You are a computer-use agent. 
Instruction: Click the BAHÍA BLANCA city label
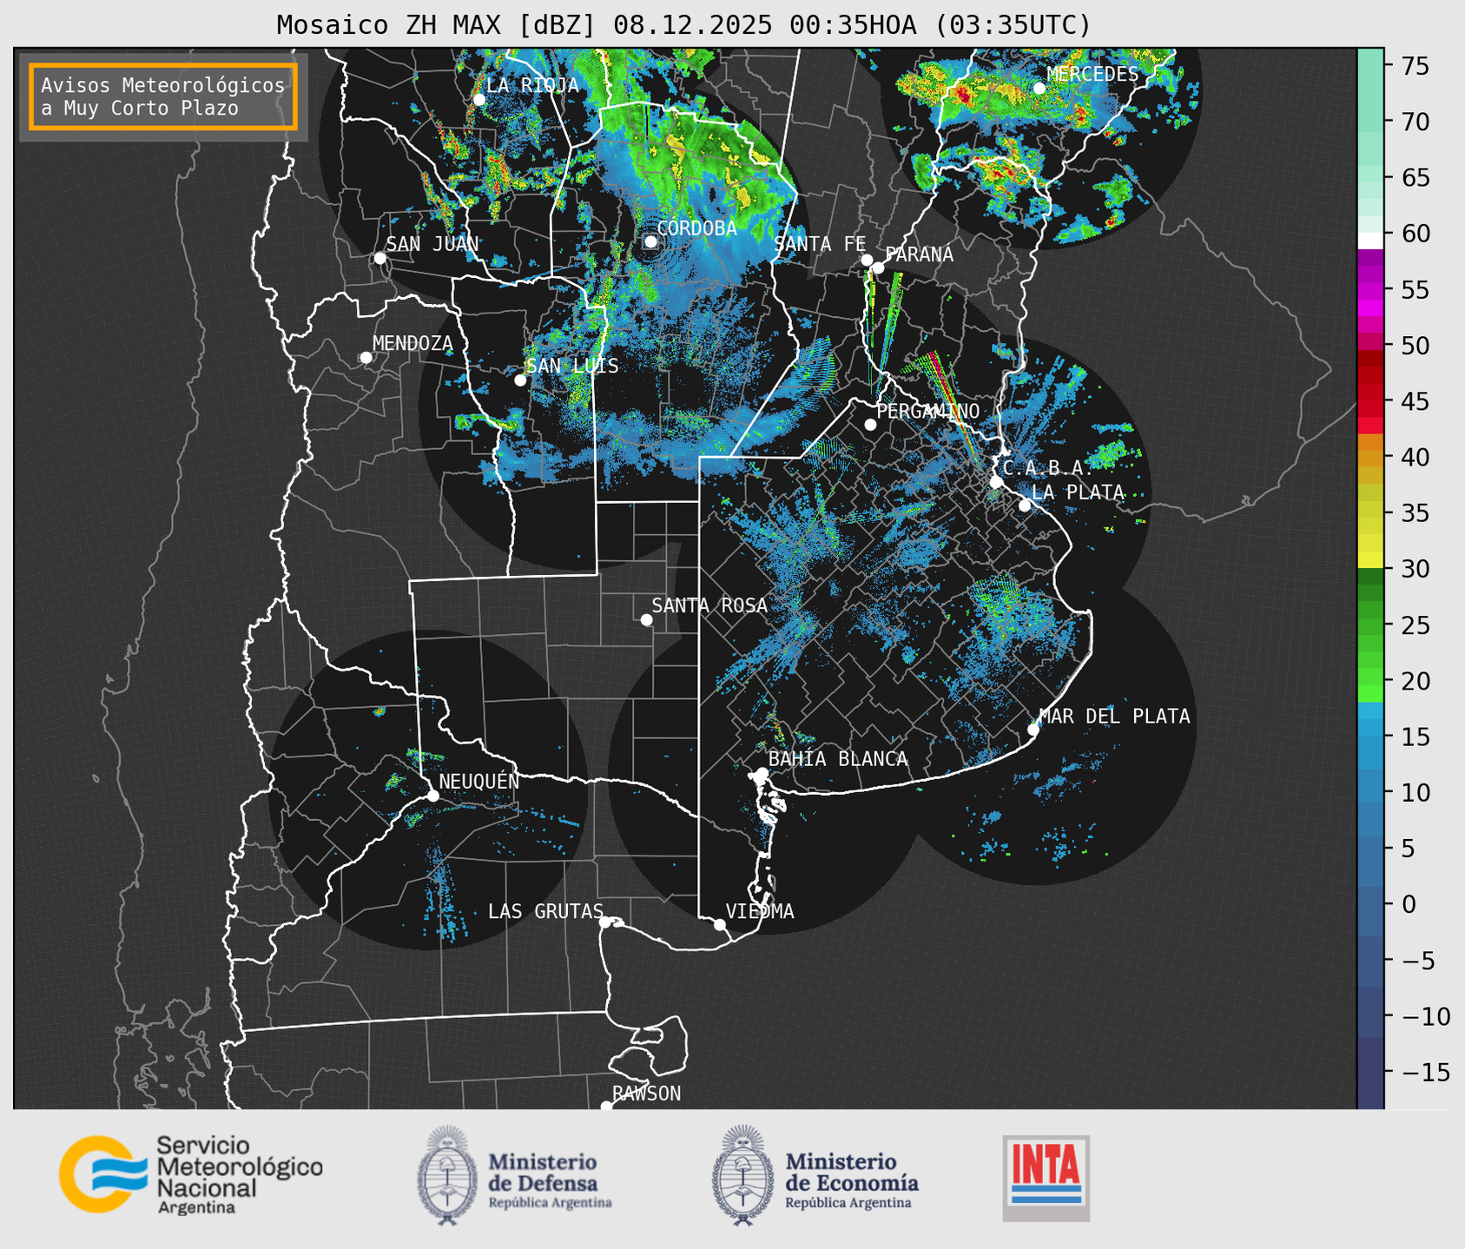838,759
